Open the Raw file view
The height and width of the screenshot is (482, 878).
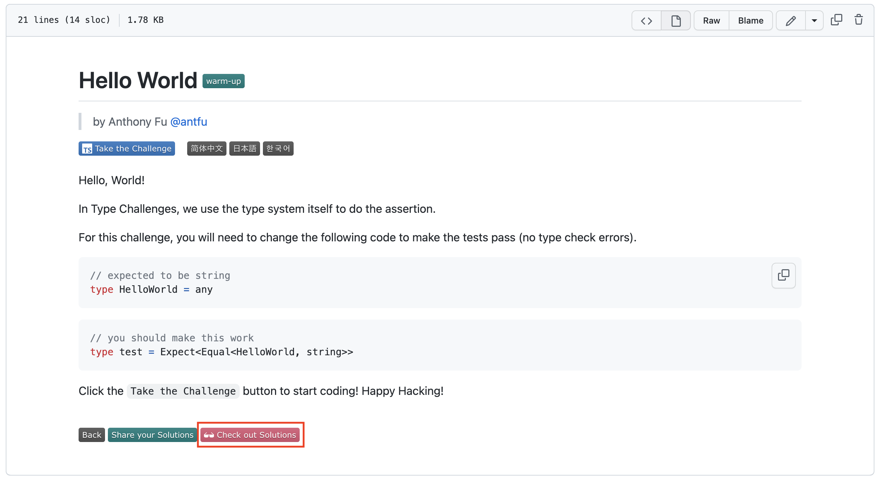point(711,21)
